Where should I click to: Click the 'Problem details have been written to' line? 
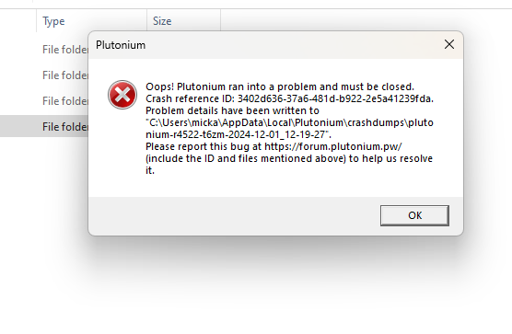click(232, 110)
